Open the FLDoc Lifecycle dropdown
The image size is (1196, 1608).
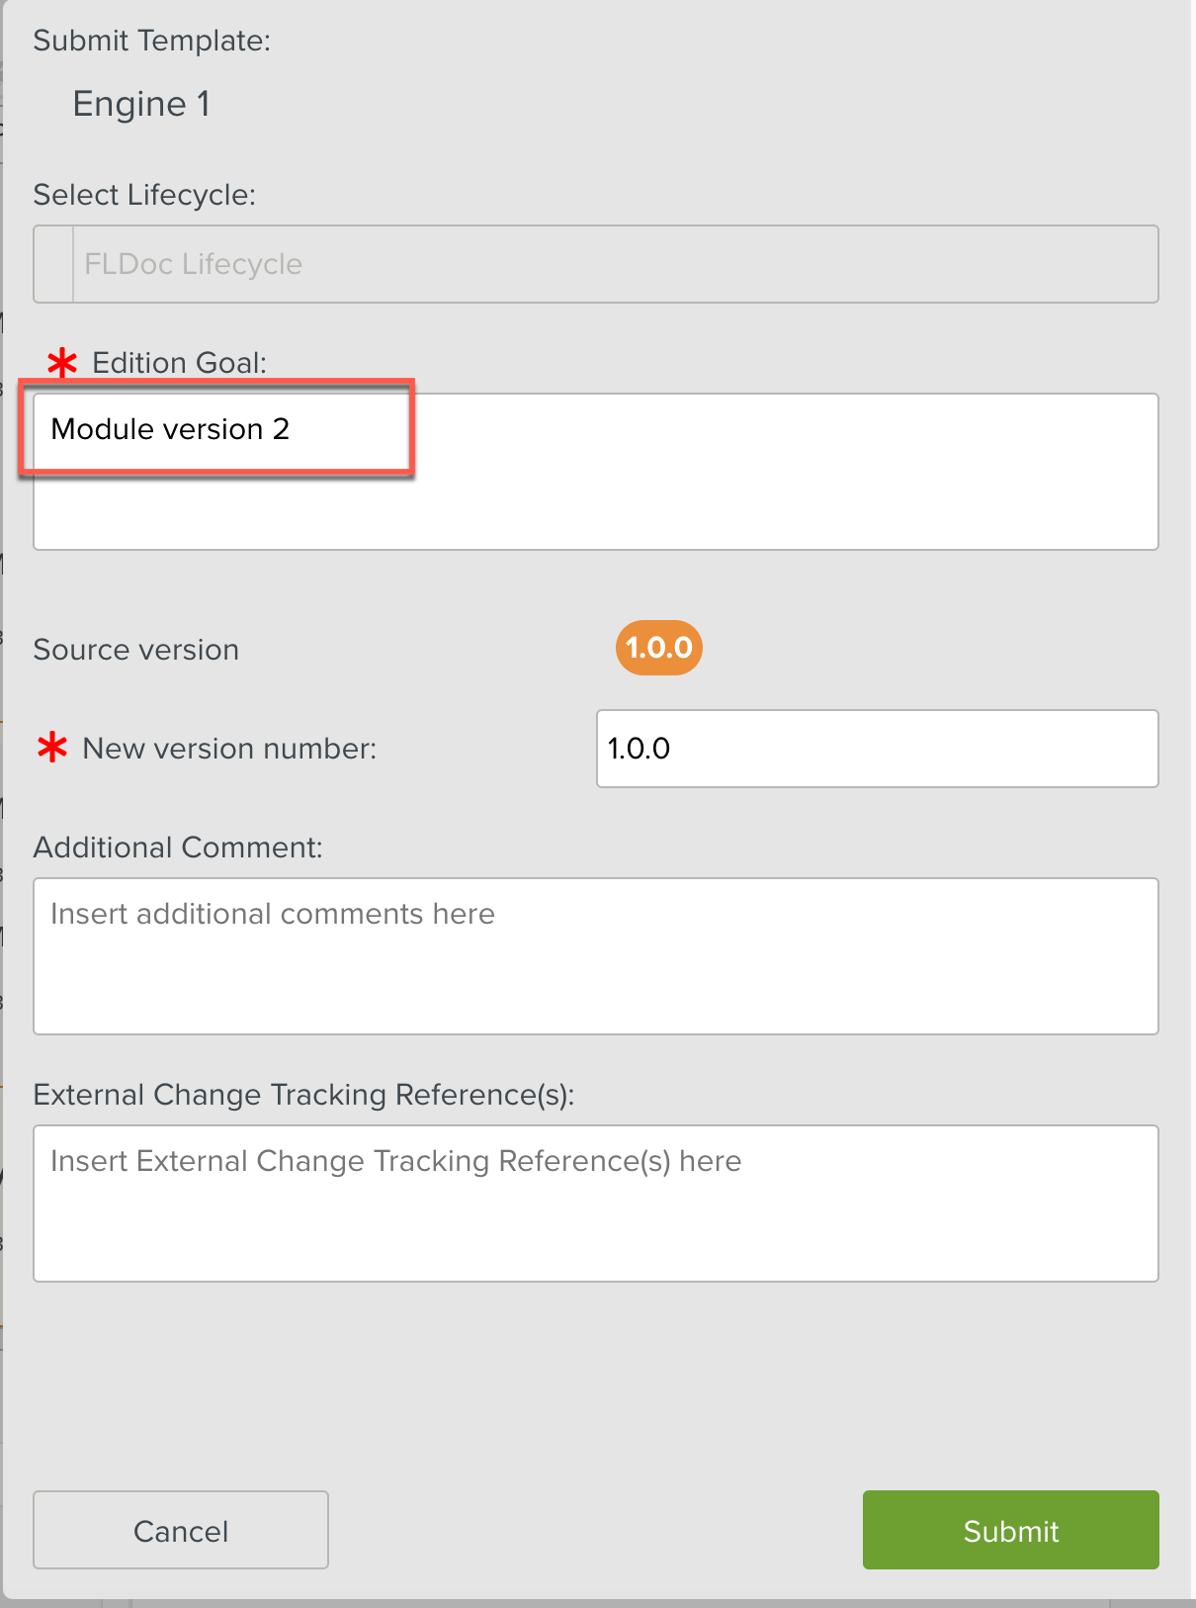tap(615, 264)
